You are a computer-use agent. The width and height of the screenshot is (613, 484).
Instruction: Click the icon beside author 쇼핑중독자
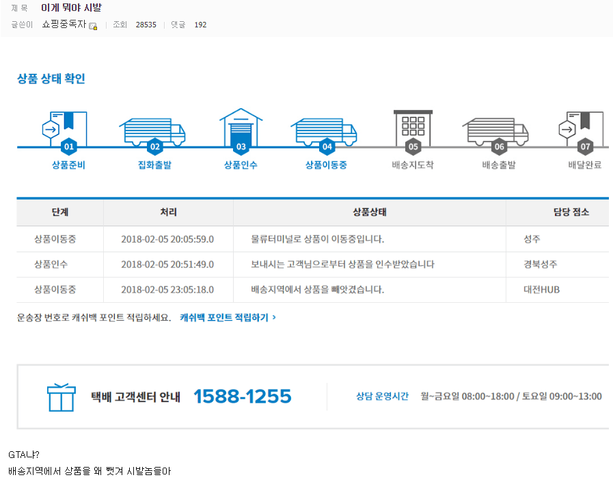(x=93, y=25)
